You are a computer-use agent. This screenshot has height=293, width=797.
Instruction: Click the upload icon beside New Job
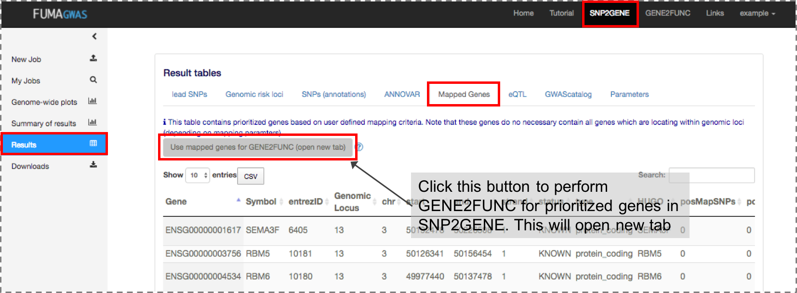point(93,58)
